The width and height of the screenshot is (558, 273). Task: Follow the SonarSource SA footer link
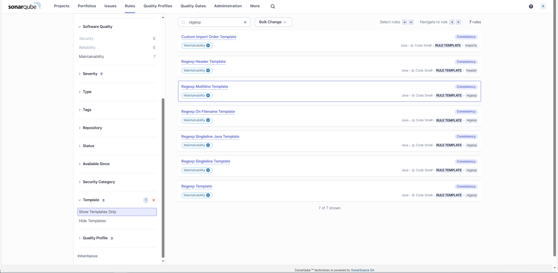tap(363, 270)
